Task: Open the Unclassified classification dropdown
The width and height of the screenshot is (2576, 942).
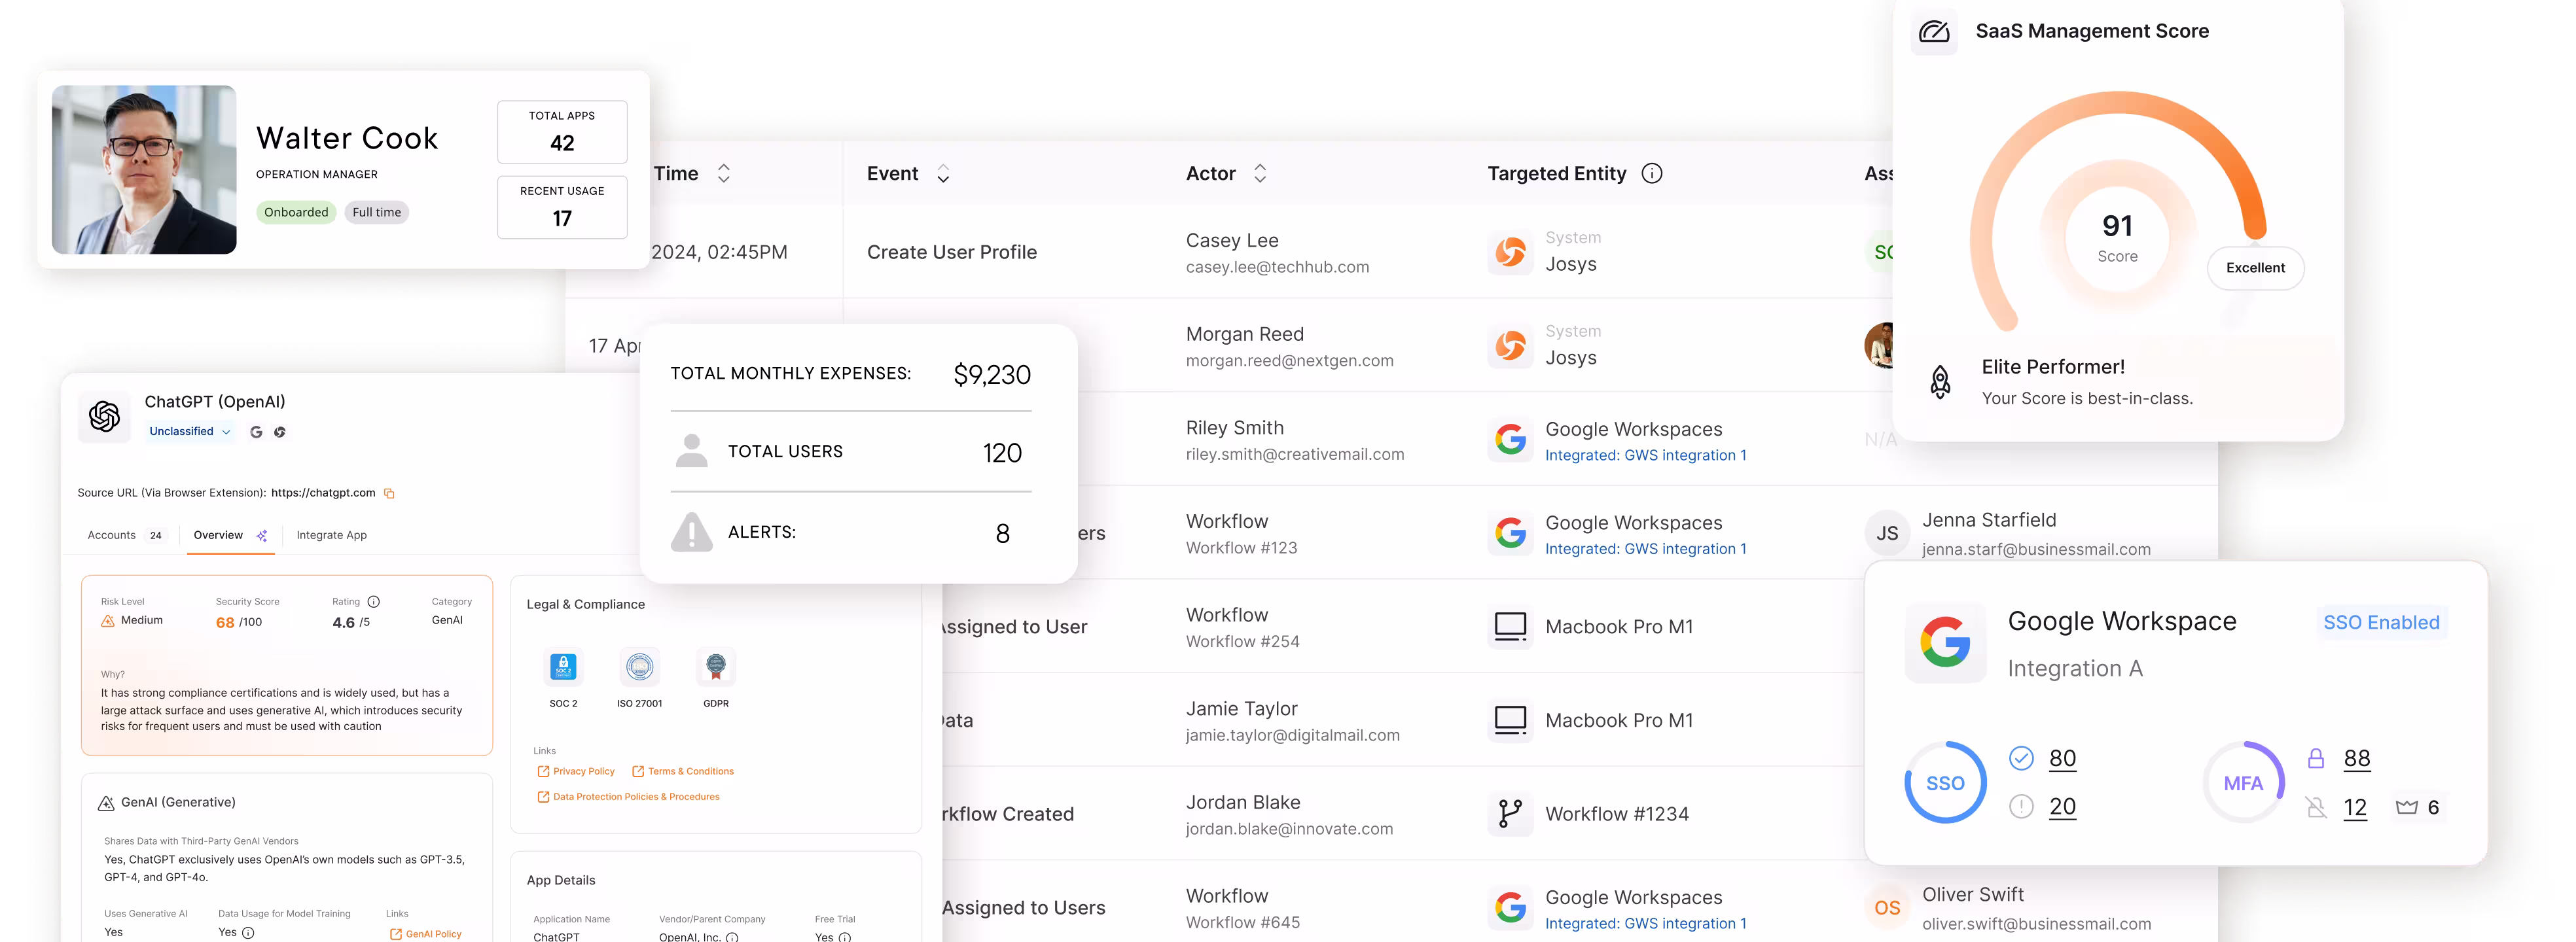Action: coord(190,432)
